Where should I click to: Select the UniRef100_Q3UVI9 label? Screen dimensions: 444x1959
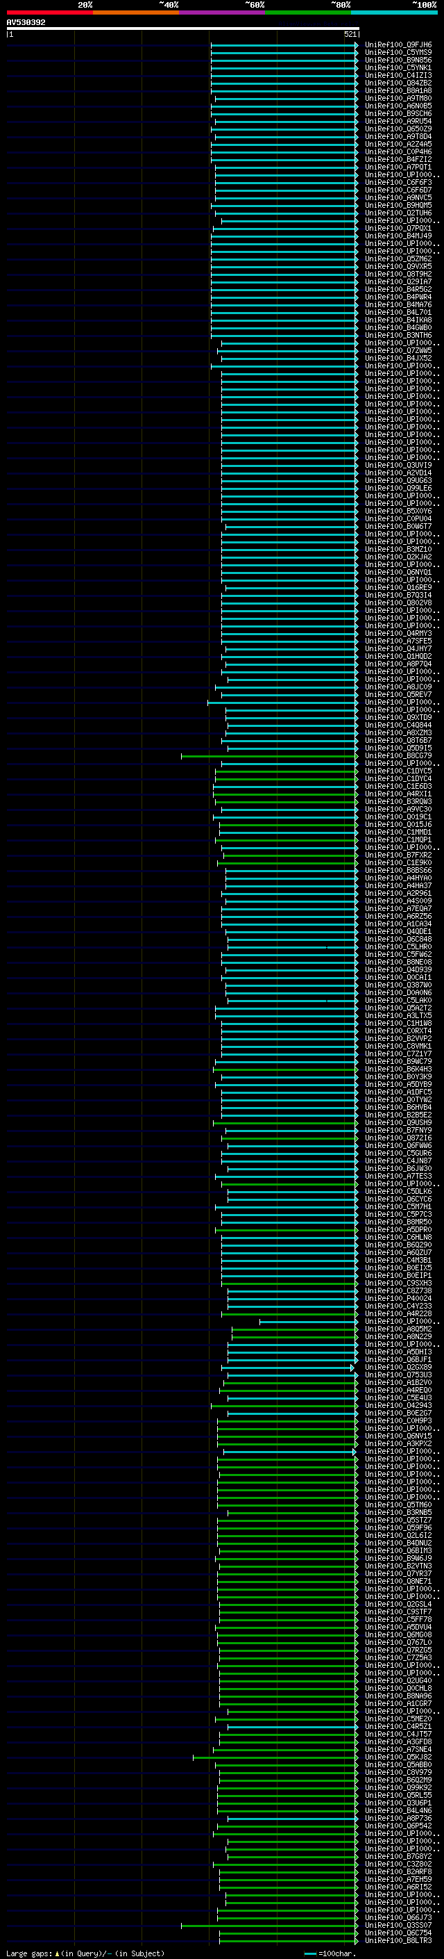398,465
